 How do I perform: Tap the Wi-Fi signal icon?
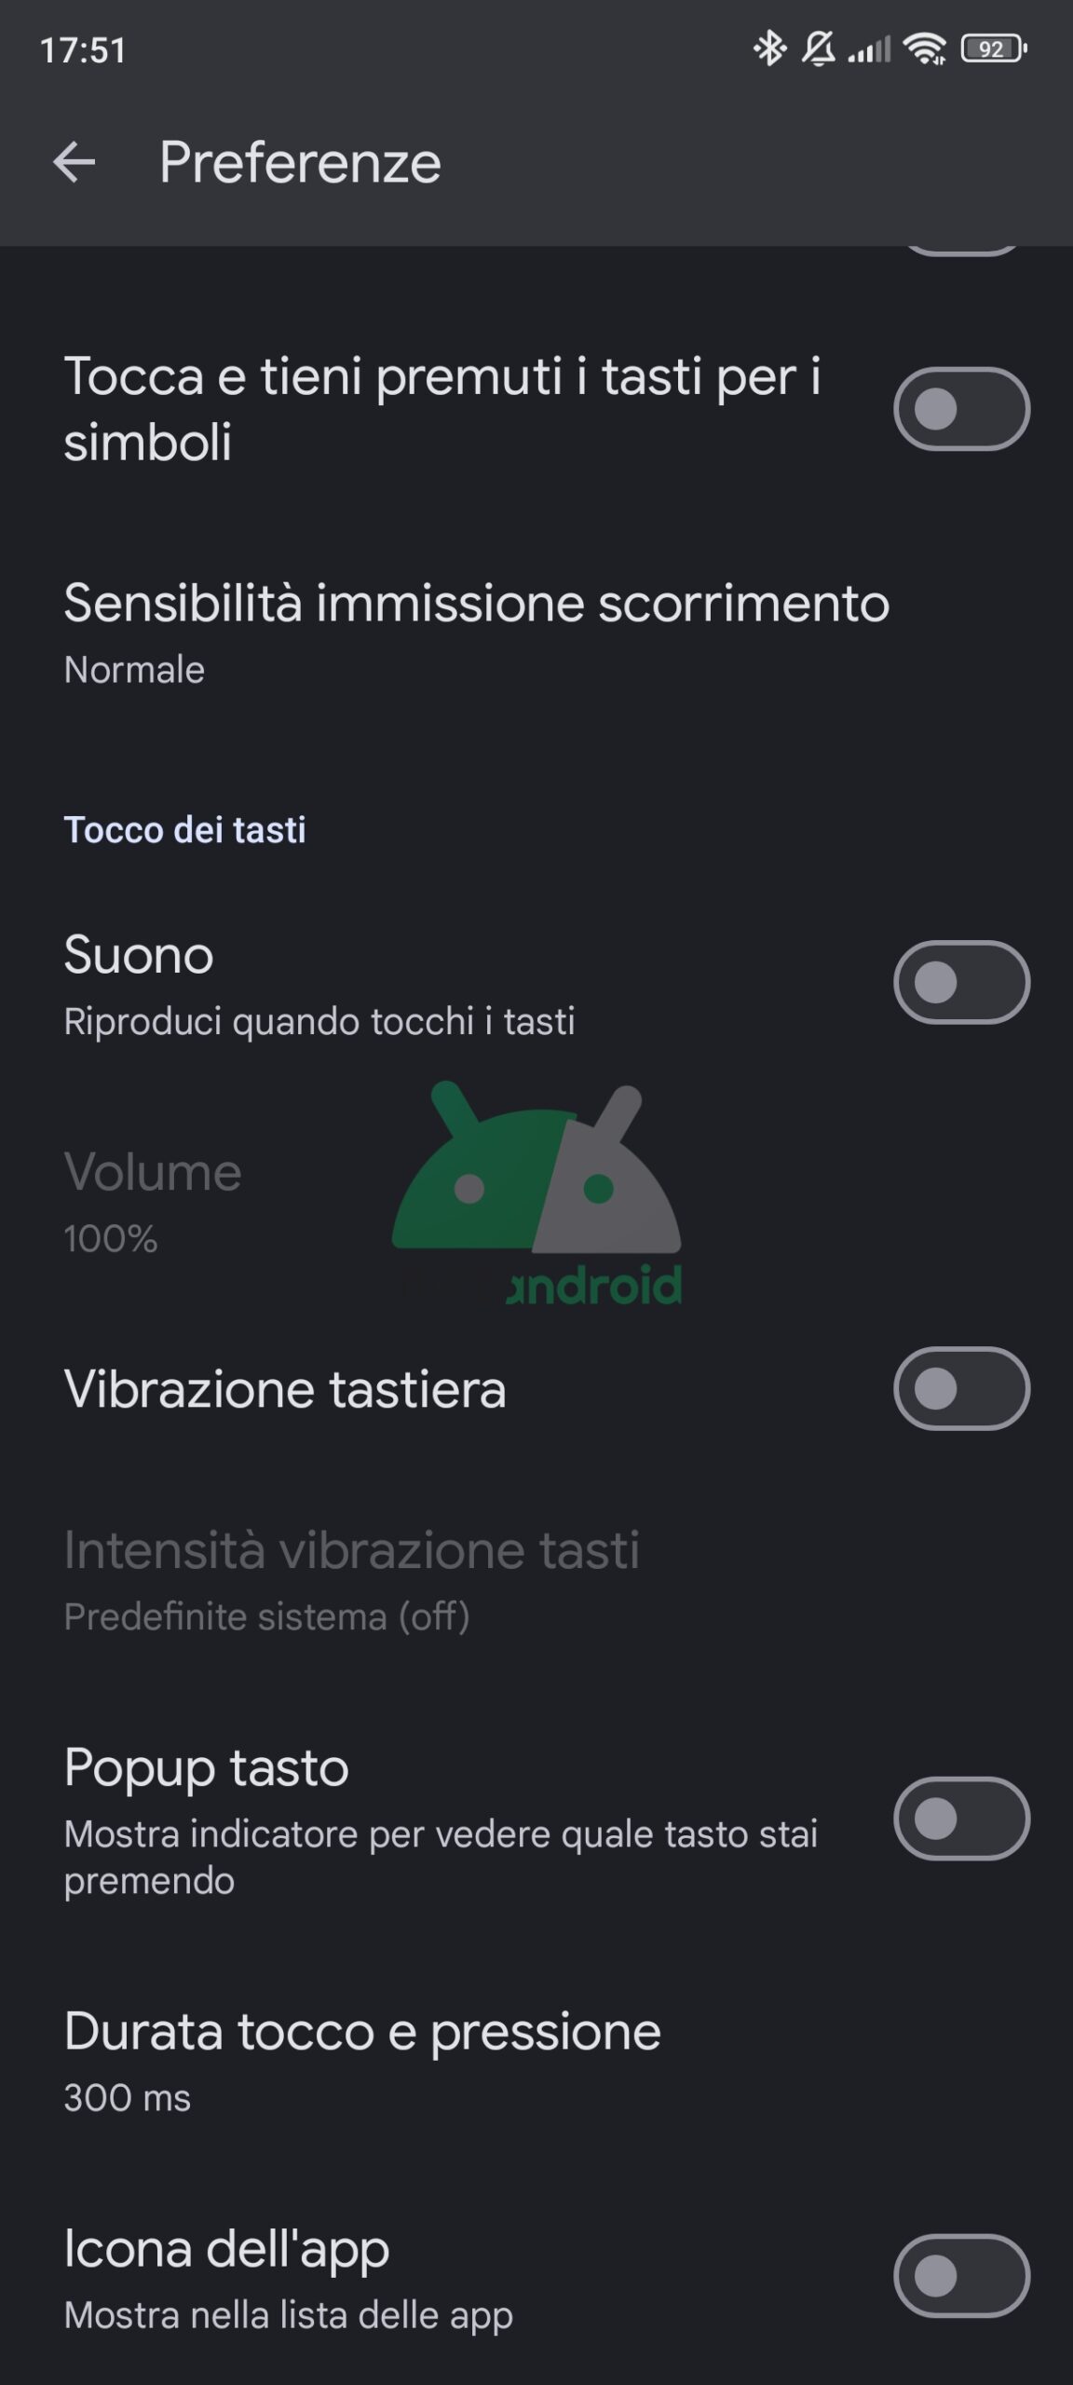925,48
